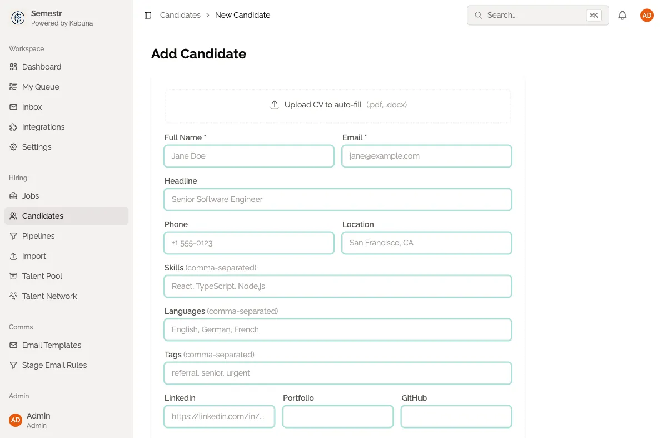The image size is (667, 438).
Task: Click the Integrations icon
Action: (x=13, y=127)
